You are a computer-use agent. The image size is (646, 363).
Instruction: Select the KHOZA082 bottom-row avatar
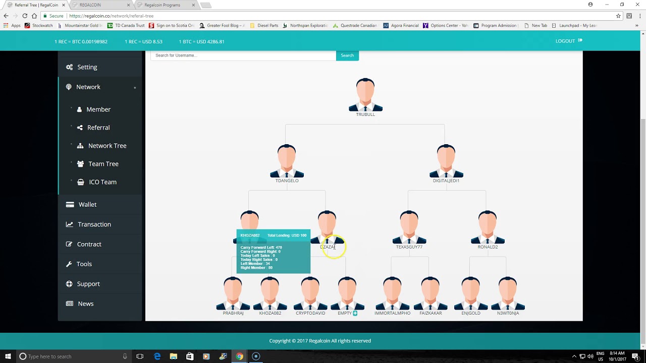270,293
